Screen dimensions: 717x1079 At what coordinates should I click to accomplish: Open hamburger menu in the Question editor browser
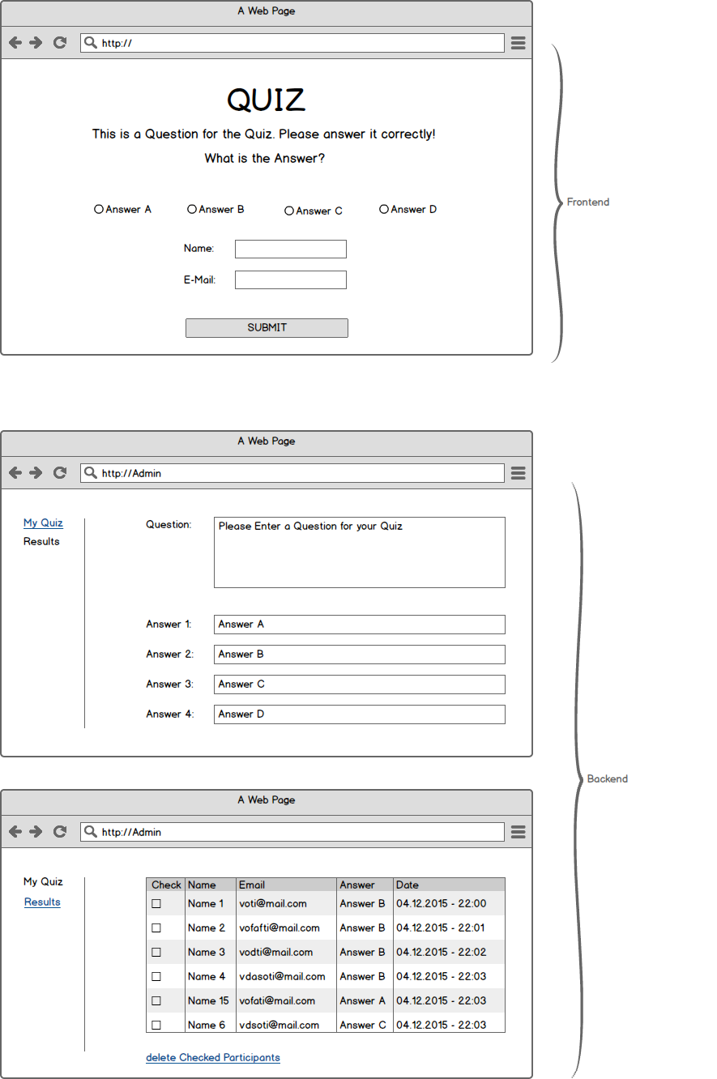pyautogui.click(x=519, y=473)
